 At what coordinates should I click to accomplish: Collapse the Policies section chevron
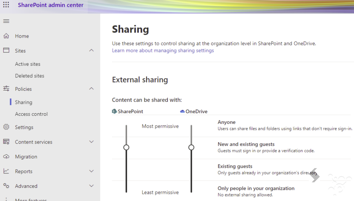[92, 89]
